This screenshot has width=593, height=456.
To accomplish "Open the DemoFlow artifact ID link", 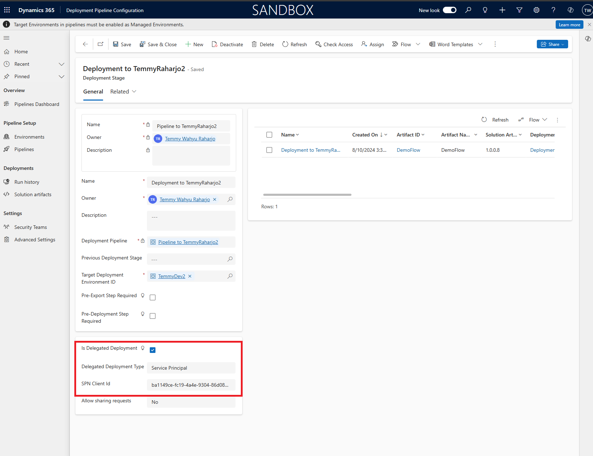I will click(x=408, y=150).
